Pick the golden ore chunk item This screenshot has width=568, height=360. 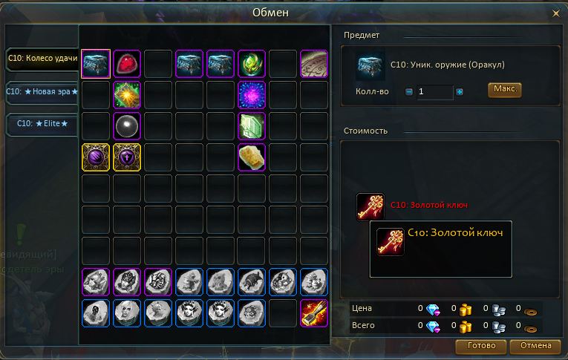(252, 157)
